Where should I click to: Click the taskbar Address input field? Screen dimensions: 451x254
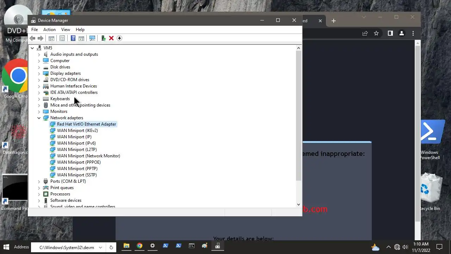pyautogui.click(x=67, y=247)
